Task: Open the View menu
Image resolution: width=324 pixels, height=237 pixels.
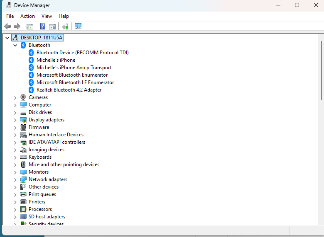Action: pos(47,16)
